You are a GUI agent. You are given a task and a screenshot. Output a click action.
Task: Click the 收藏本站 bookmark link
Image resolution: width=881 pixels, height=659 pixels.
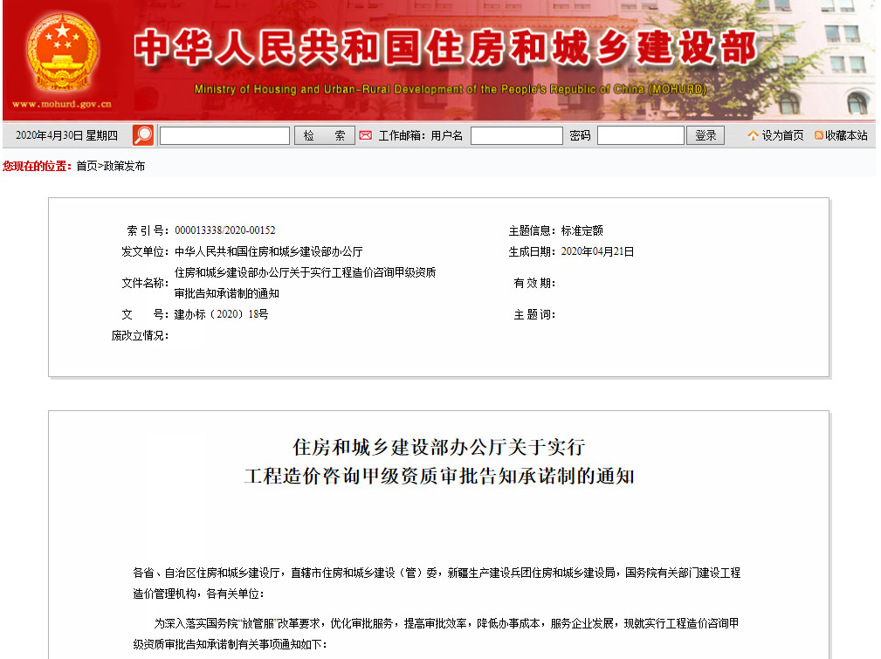click(848, 134)
